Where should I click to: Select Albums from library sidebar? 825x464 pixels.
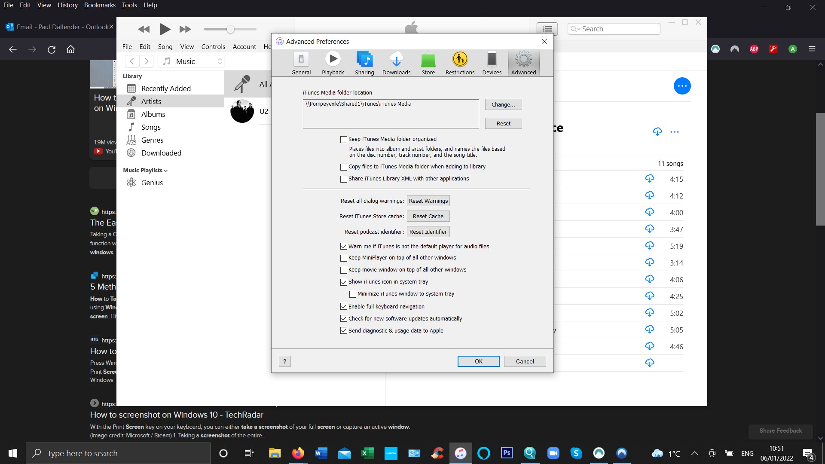coord(153,114)
